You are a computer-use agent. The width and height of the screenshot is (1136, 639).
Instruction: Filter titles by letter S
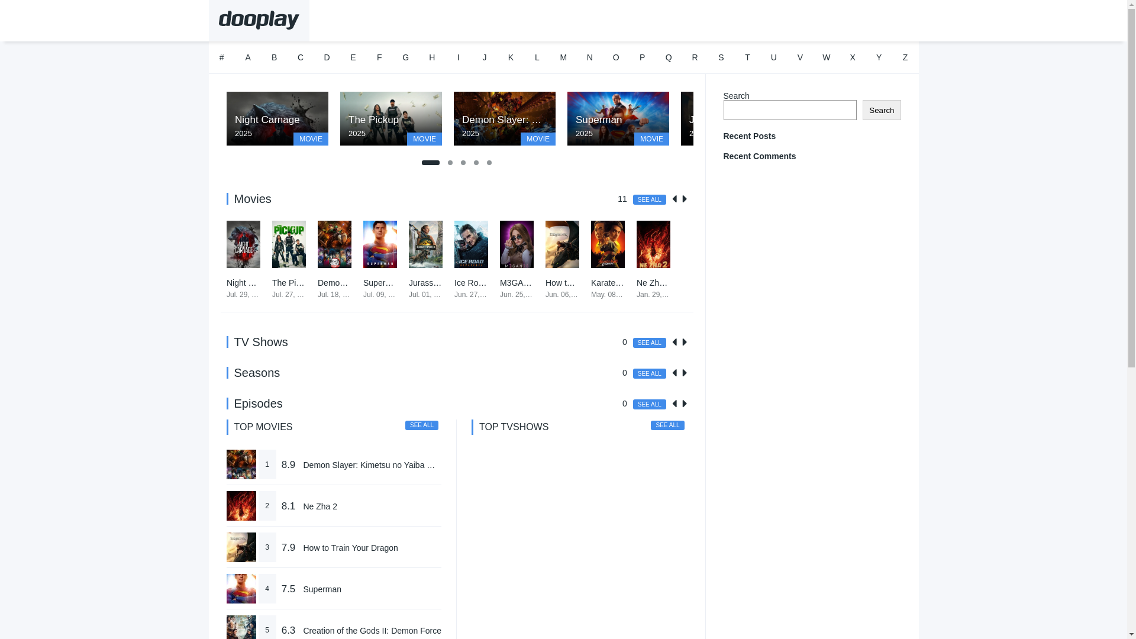[x=721, y=58]
